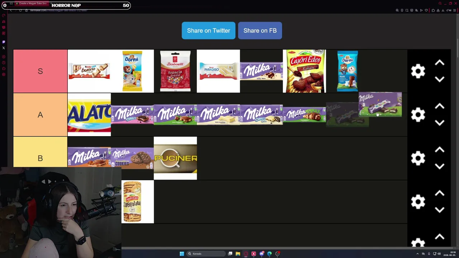Open the extensions cube icon
This screenshot has width=459, height=258.
click(433, 10)
